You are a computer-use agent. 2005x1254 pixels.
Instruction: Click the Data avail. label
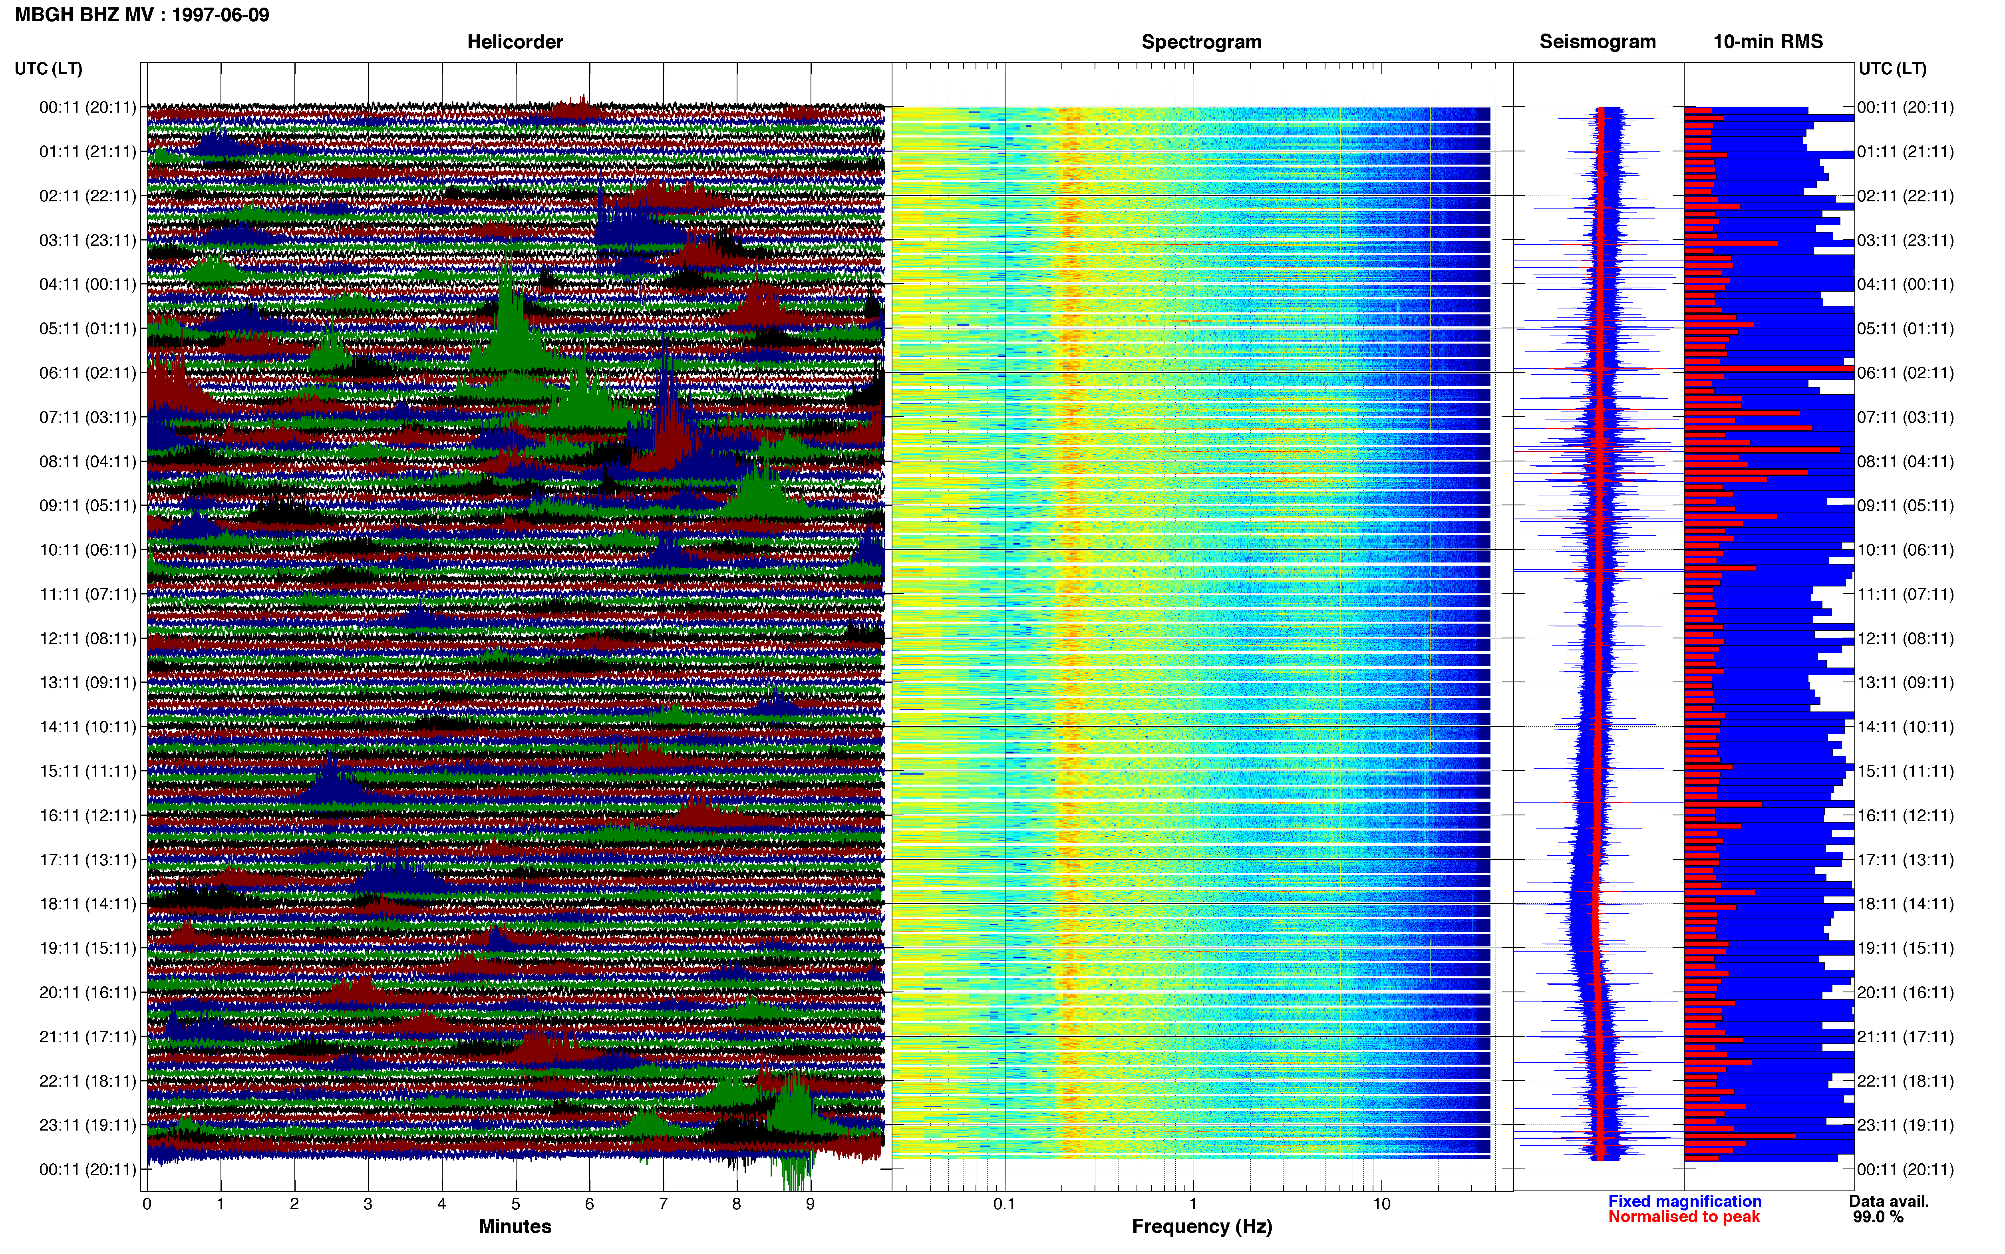[1889, 1201]
